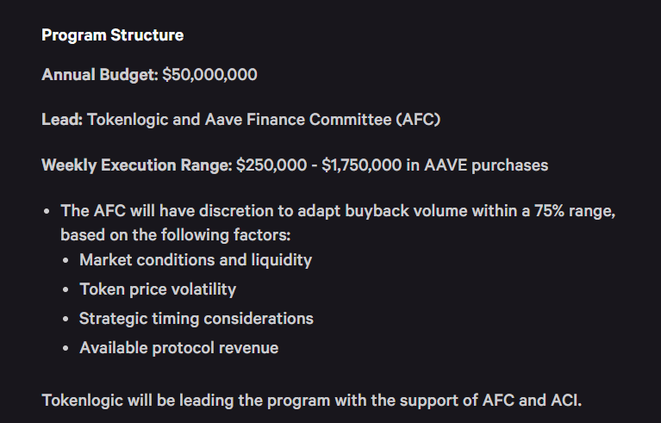
Task: Click the Annual Budget label
Action: [x=99, y=75]
